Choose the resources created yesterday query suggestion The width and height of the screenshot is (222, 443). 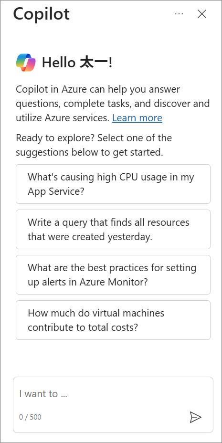pos(113,230)
